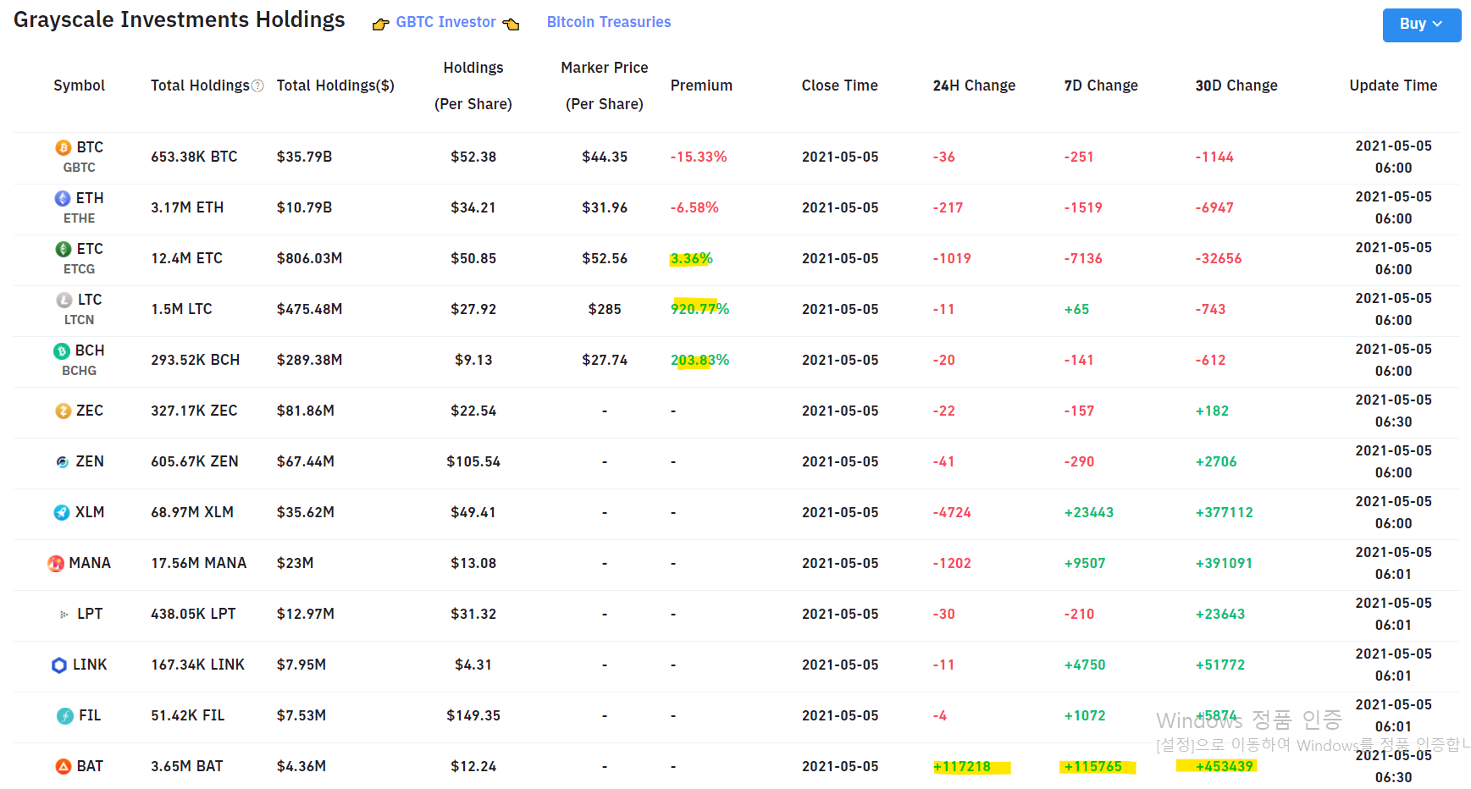Viewport: 1471px width, 789px height.
Task: Sort by Total Holdings column header
Action: coord(200,86)
